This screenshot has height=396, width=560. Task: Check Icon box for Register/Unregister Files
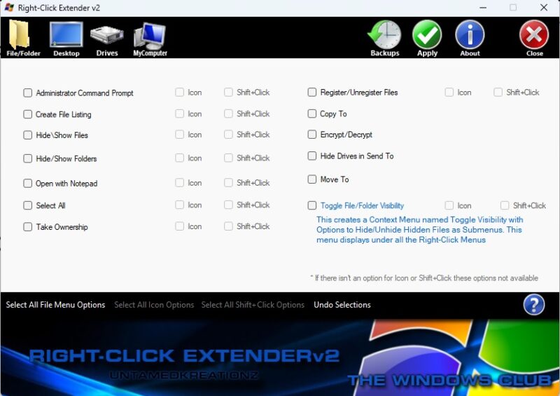[449, 93]
